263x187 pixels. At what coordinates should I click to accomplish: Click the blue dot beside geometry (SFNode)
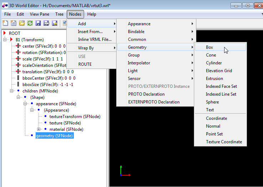pyautogui.click(x=32, y=135)
